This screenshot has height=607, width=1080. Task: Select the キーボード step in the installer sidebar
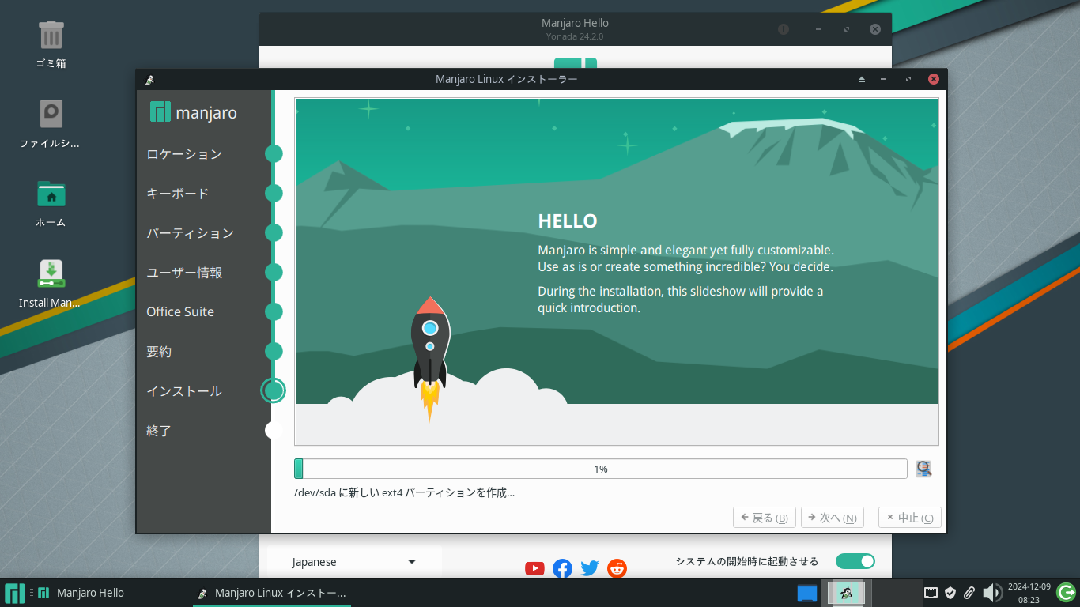coord(178,194)
